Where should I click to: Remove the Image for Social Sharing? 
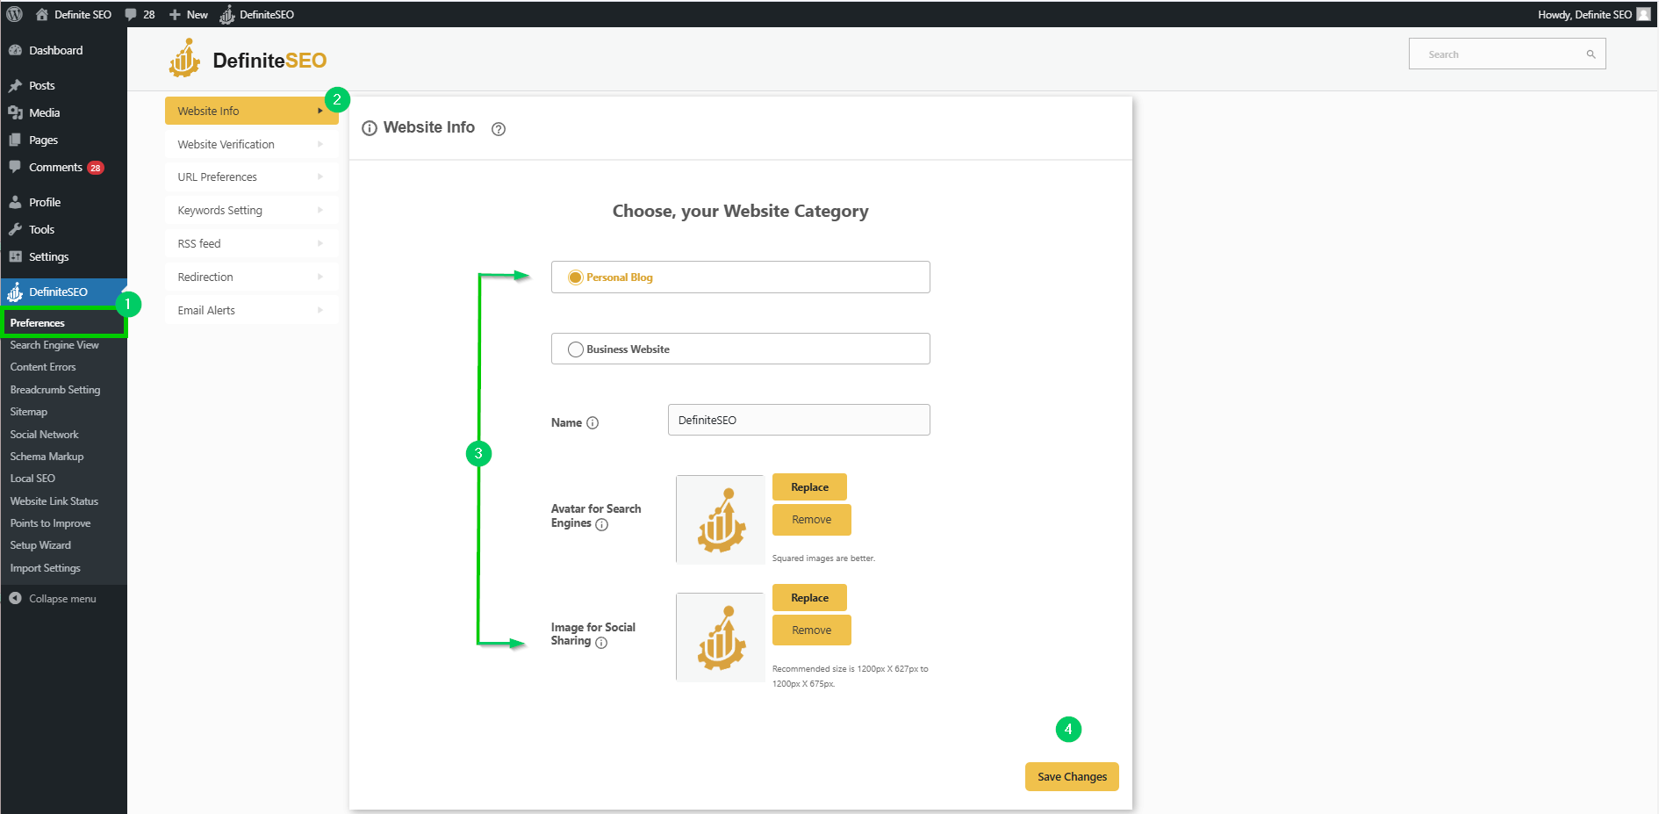pos(812,630)
